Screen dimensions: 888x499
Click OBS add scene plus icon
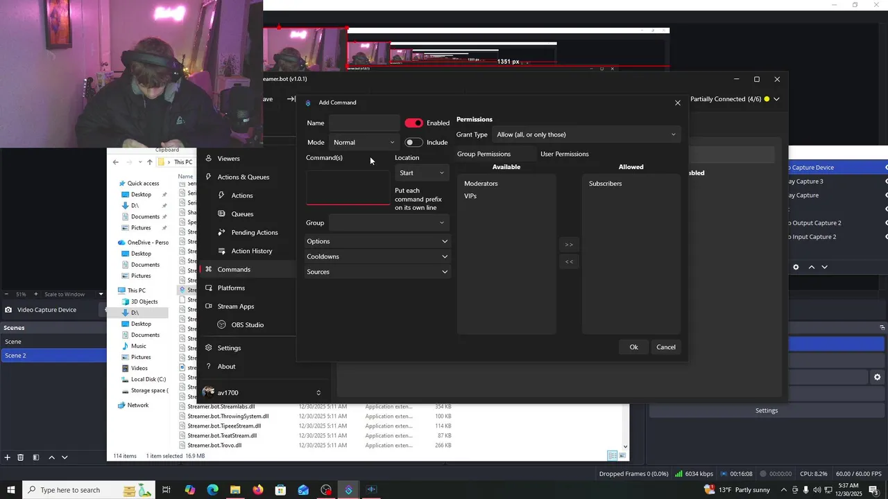(8, 457)
